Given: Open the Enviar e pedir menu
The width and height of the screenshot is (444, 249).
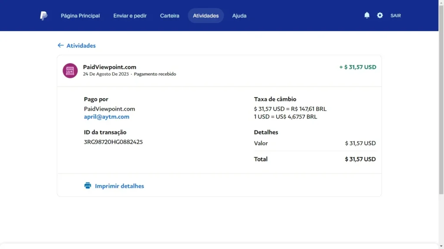Looking at the screenshot, I should click(x=130, y=16).
